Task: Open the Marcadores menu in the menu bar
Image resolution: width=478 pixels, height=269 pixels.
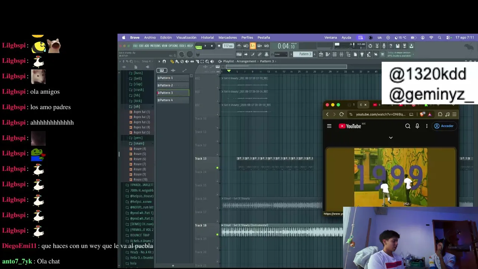Action: pos(227,37)
